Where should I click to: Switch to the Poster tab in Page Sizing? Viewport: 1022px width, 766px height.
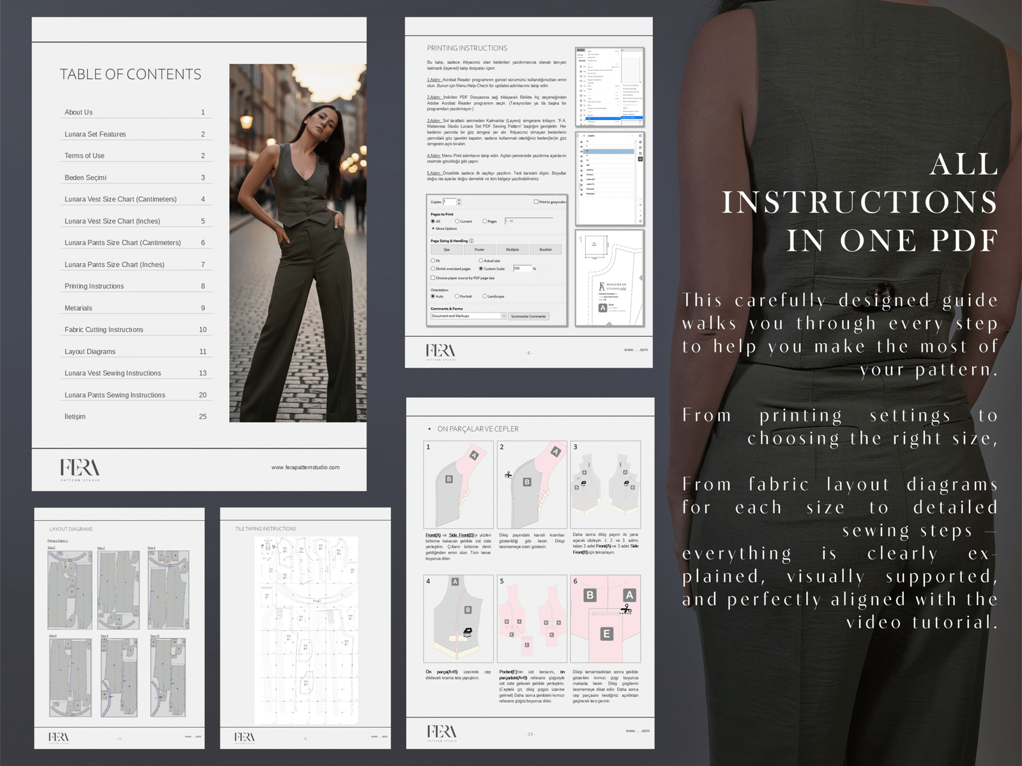coord(480,250)
